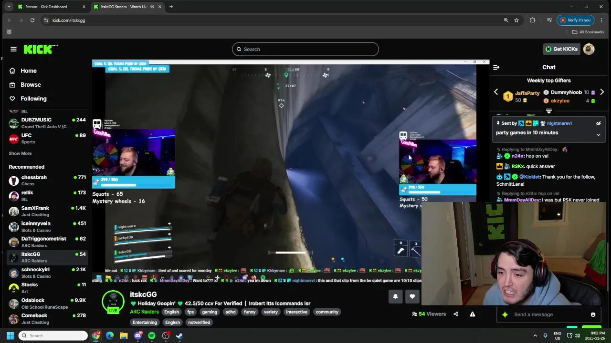Expand Show More followed channels
Screen dimensions: 611x343
point(20,153)
